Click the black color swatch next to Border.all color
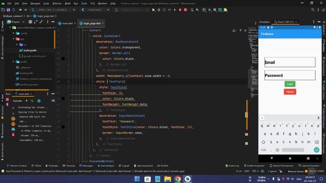The width and height of the screenshot is (326, 183). [x=63, y=59]
